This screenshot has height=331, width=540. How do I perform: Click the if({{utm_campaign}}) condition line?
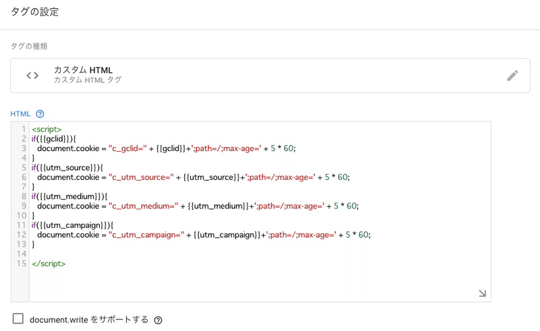pyautogui.click(x=72, y=225)
